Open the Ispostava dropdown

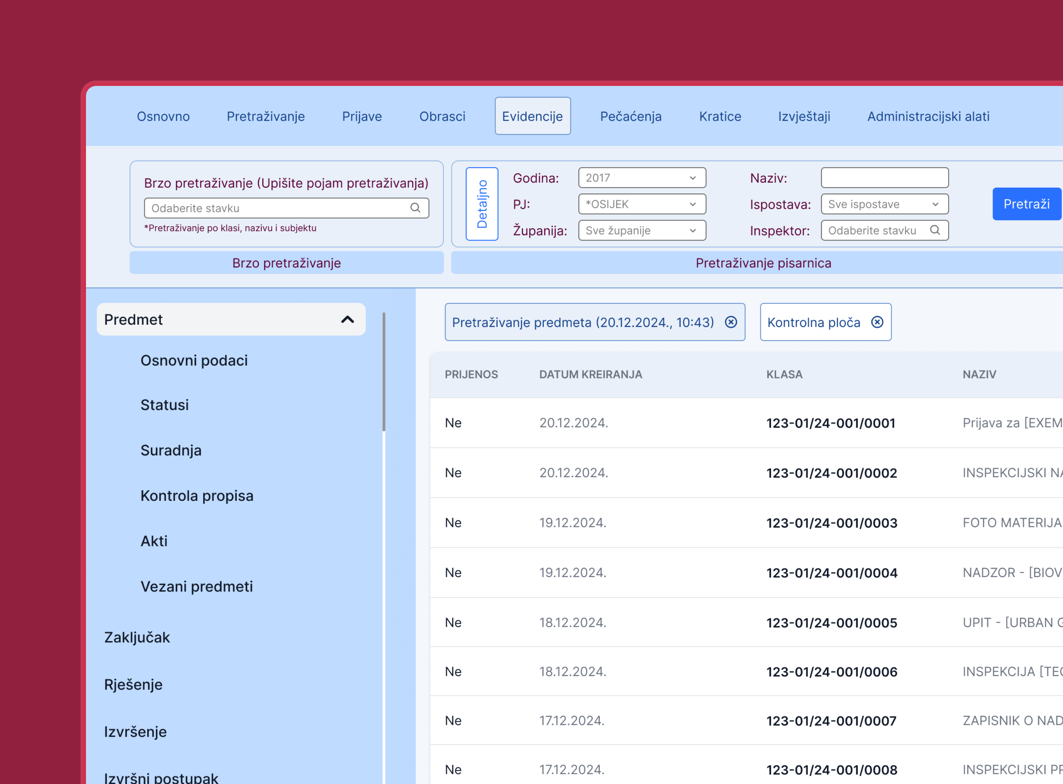[x=885, y=204]
